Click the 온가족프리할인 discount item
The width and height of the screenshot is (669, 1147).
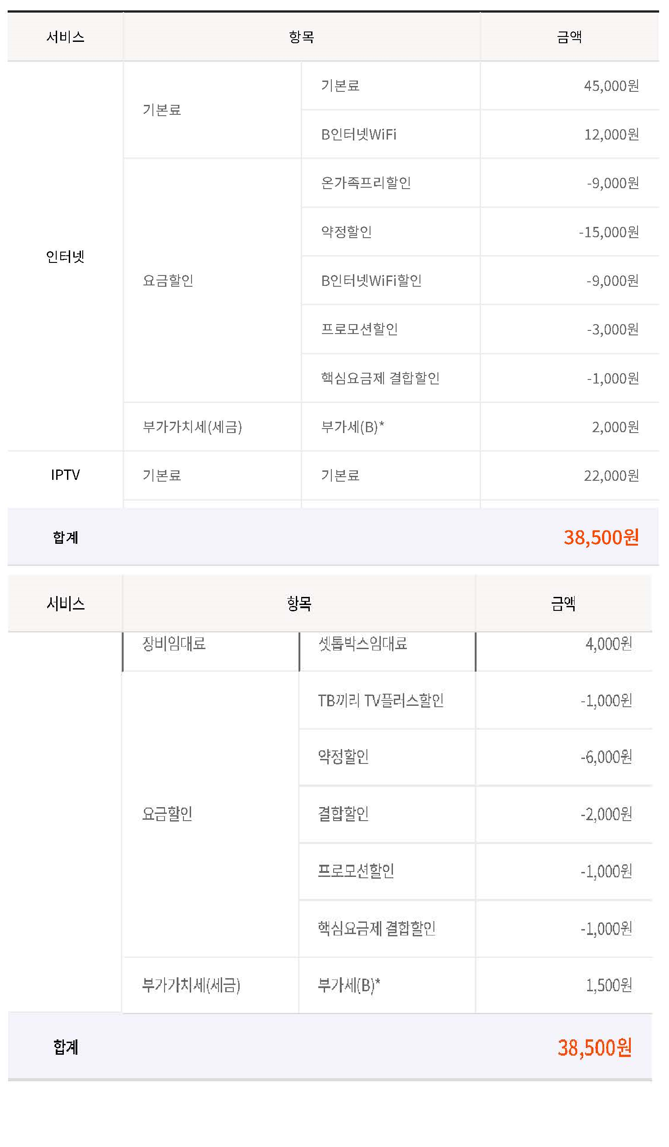coord(366,183)
